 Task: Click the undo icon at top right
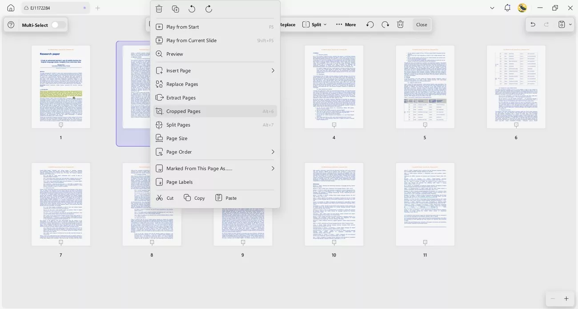tap(533, 24)
